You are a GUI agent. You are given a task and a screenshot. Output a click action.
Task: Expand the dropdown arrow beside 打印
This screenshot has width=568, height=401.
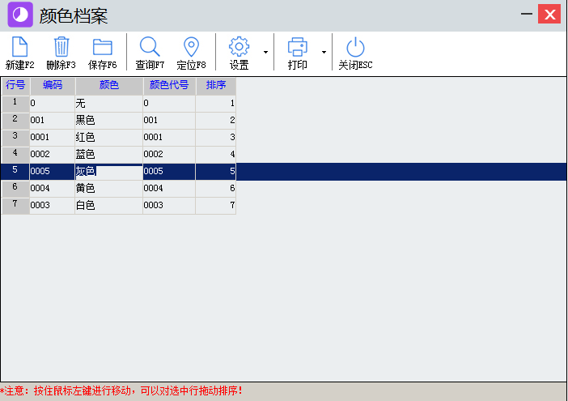pyautogui.click(x=324, y=53)
